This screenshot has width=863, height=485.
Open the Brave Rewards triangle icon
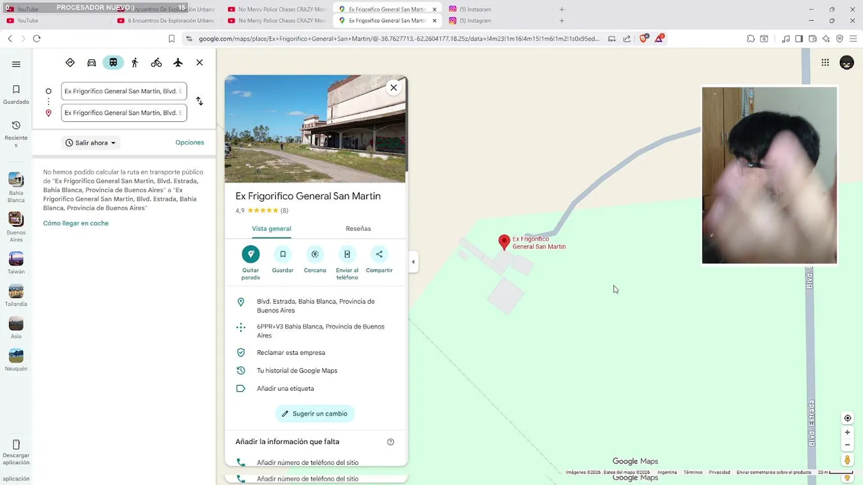(x=659, y=38)
